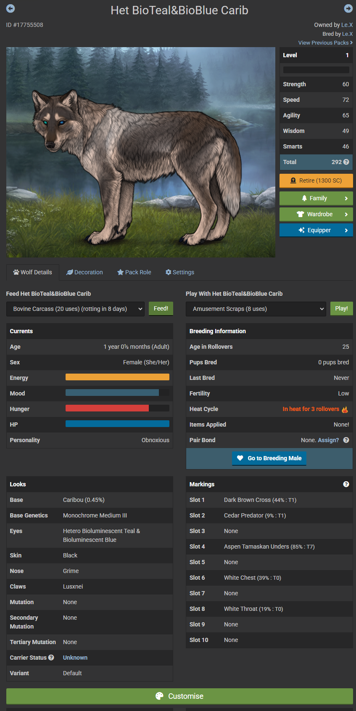
Task: Switch to Decoration tab
Action: pyautogui.click(x=84, y=272)
